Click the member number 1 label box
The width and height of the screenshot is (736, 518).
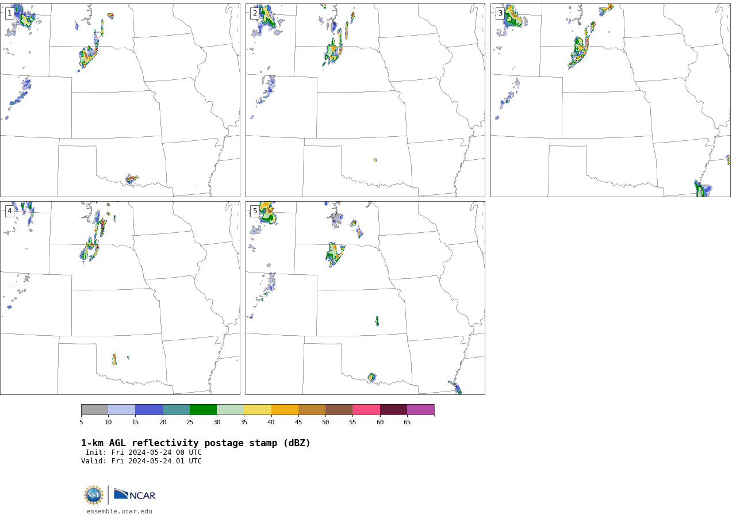click(x=10, y=13)
